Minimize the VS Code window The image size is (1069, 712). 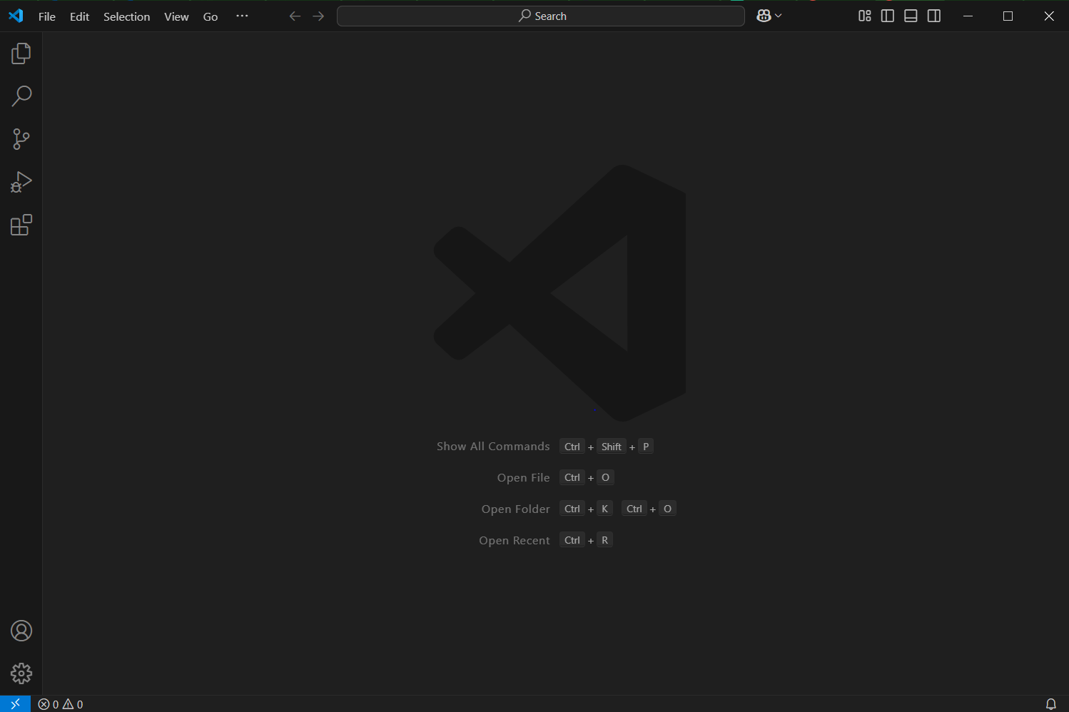coord(968,16)
